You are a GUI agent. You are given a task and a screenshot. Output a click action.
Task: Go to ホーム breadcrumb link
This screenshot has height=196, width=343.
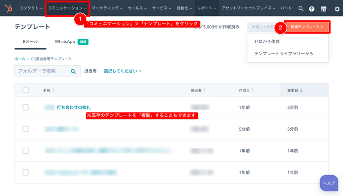pos(19,59)
